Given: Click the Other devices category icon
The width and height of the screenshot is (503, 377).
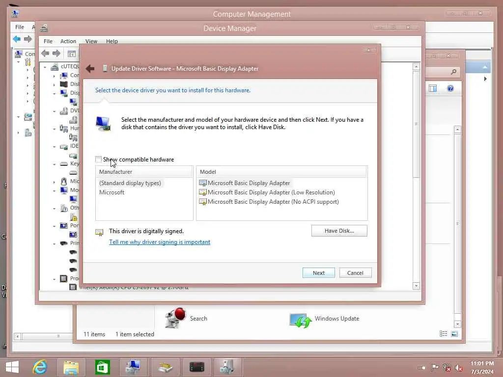Looking at the screenshot, I should (64, 208).
